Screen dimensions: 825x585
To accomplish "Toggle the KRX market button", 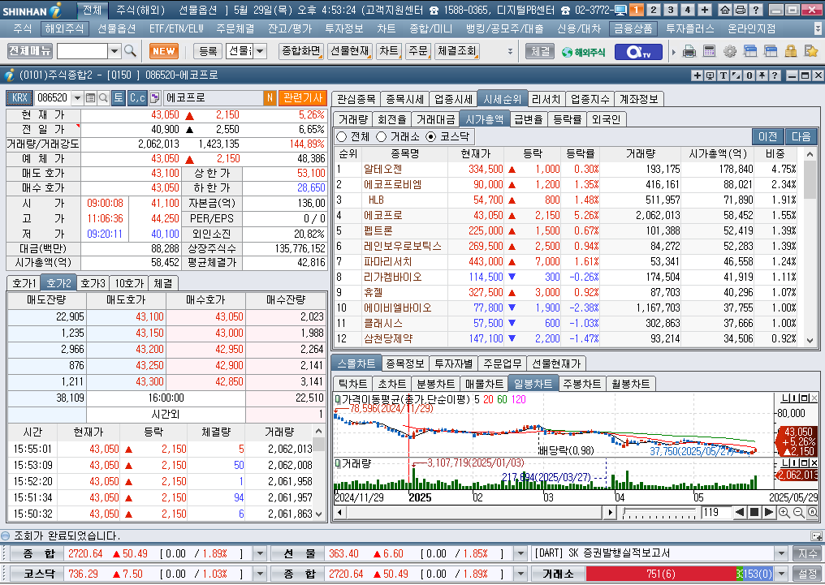I will click(19, 97).
